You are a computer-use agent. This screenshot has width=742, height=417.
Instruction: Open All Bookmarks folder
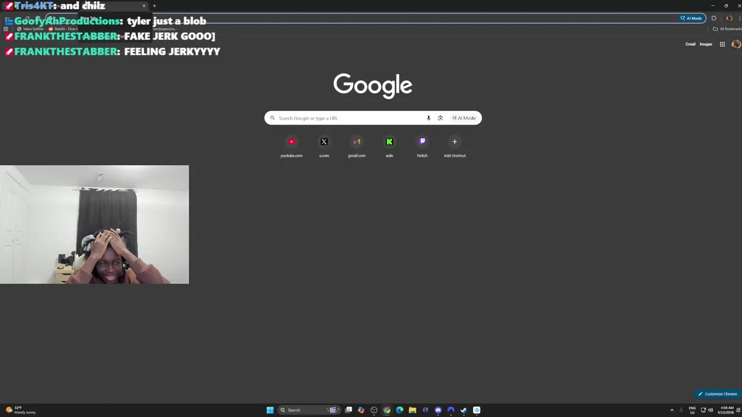pyautogui.click(x=727, y=29)
